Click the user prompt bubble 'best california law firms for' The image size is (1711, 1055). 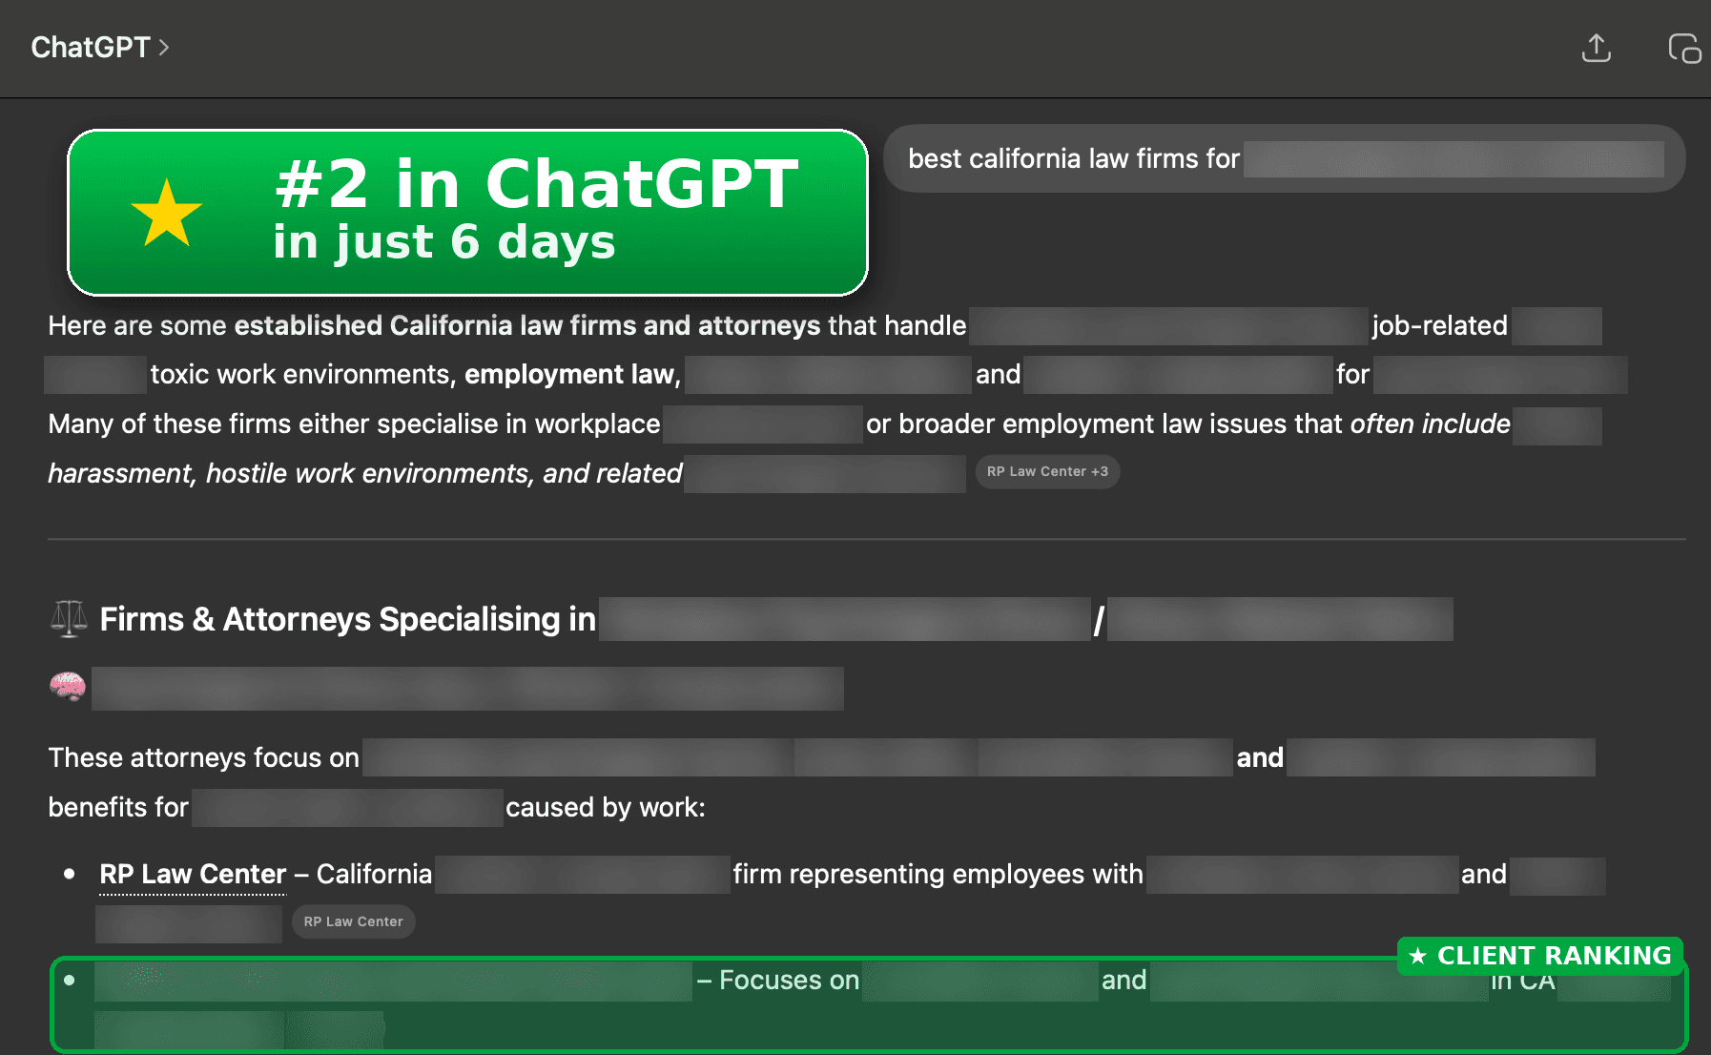[x=1284, y=158]
